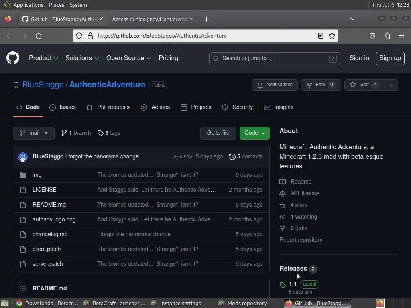Screen dimensions: 411x308
Task: Open Pocket save icon in toolbar
Action: [x=372, y=36]
